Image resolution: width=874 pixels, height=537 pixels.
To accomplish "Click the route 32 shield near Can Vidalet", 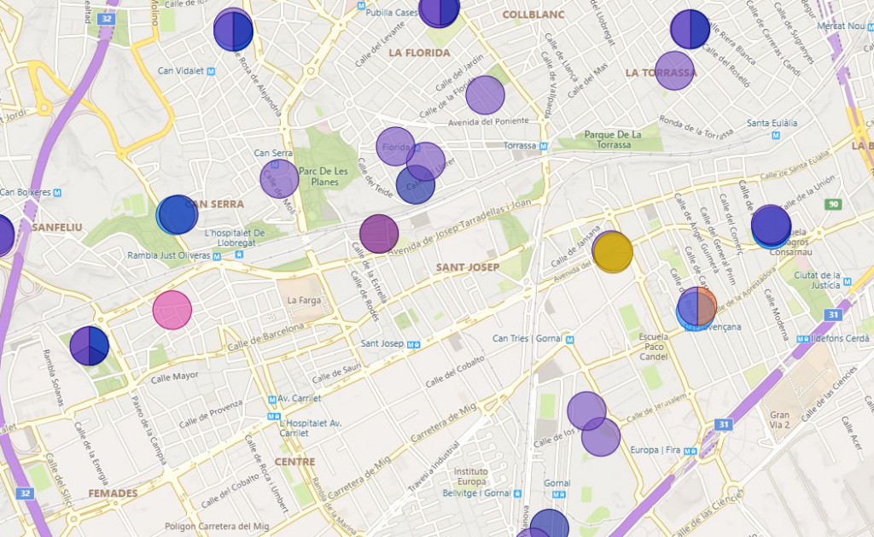I will pyautogui.click(x=106, y=19).
